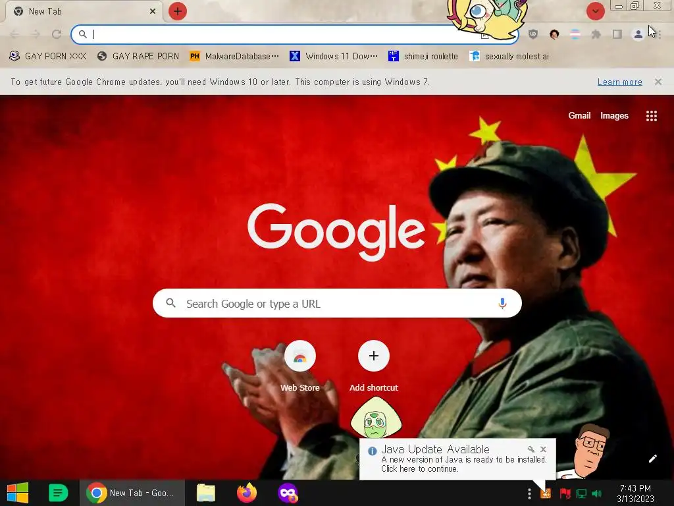
Task: Focus the Chrome address bar
Action: [x=294, y=34]
